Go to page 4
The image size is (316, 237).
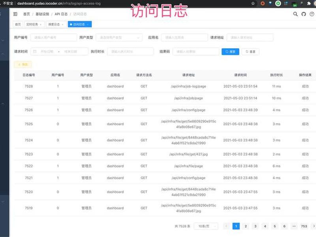coord(265,226)
